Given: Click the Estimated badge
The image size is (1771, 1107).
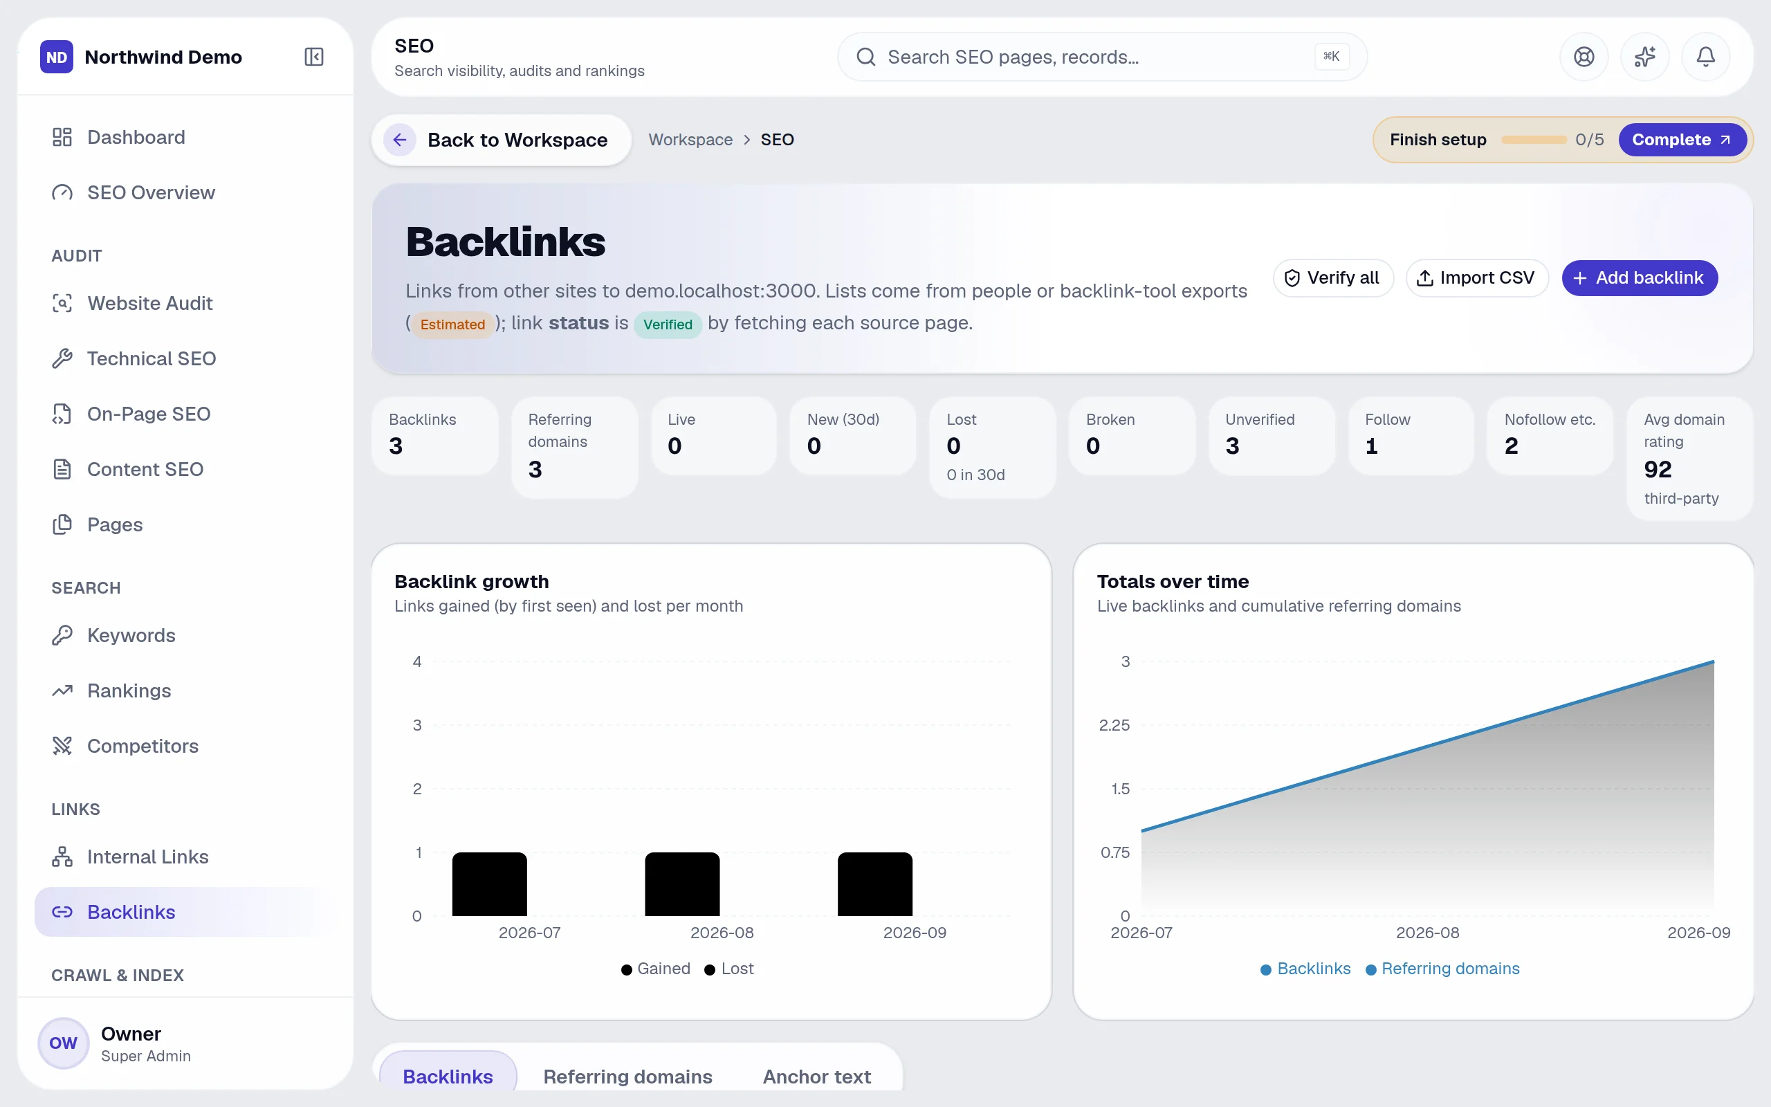Looking at the screenshot, I should point(452,324).
